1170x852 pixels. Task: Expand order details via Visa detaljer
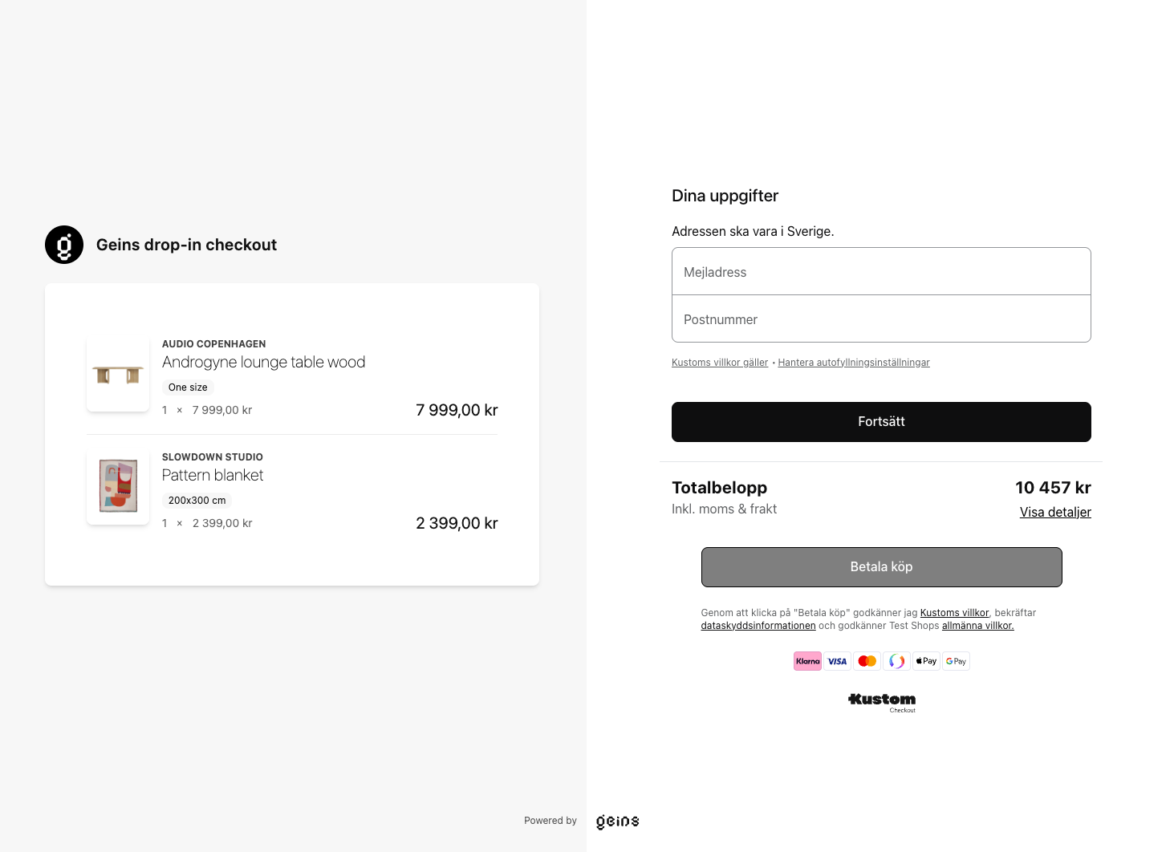1054,512
